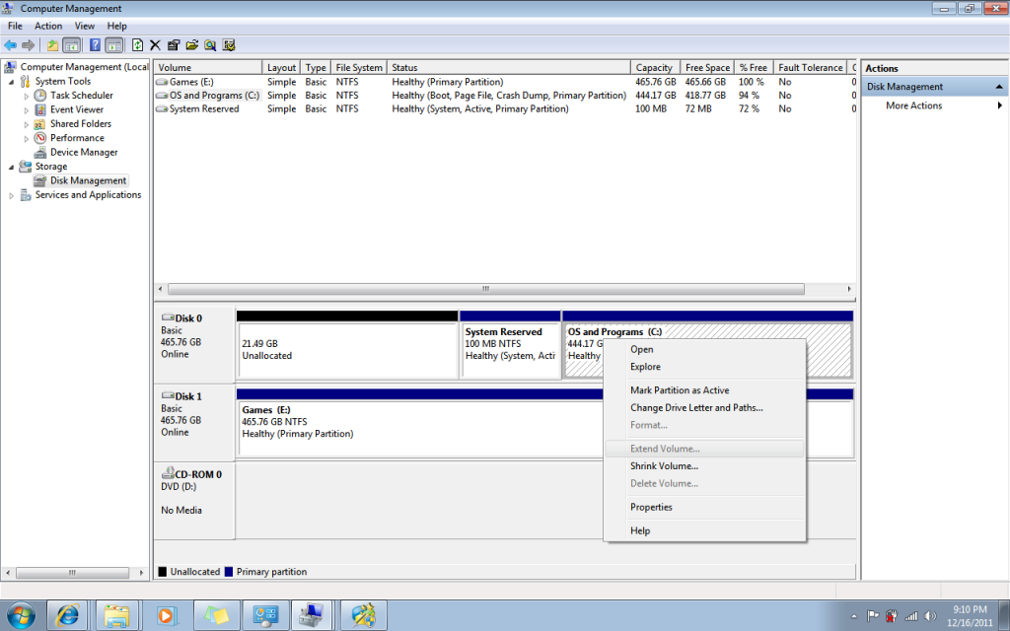Expand the Event Viewer node arrow
Image resolution: width=1010 pixels, height=631 pixels.
tap(27, 110)
